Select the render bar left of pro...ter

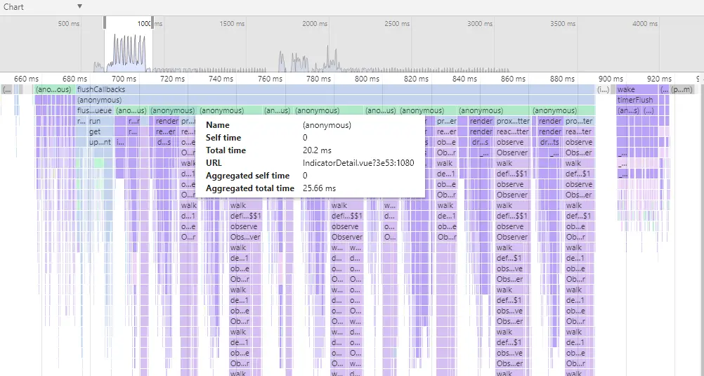coord(550,122)
